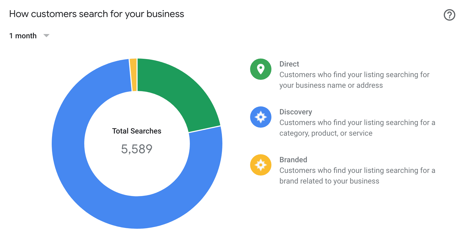Click the 5,589 total searches number
Screen dimensions: 473x233
pos(137,149)
